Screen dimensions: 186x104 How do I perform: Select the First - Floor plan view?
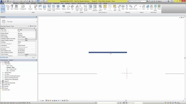click(10, 66)
